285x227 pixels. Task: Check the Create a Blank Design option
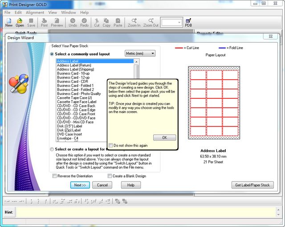click(109, 176)
